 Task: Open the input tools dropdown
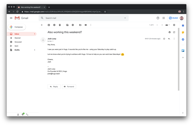[x=168, y=25]
